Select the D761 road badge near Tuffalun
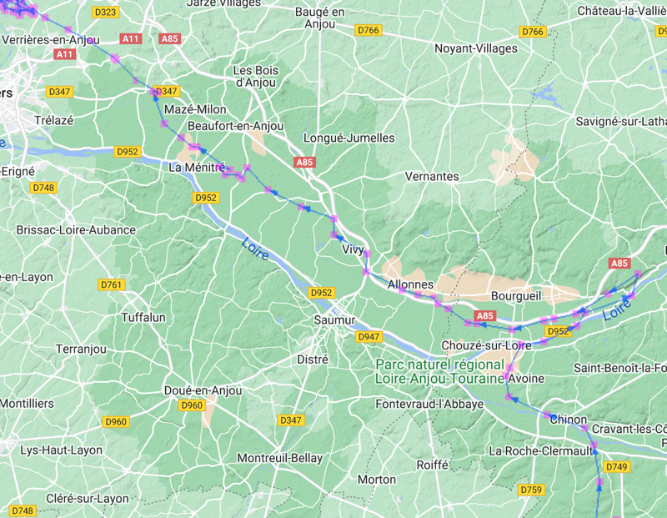The image size is (667, 518). [x=112, y=284]
